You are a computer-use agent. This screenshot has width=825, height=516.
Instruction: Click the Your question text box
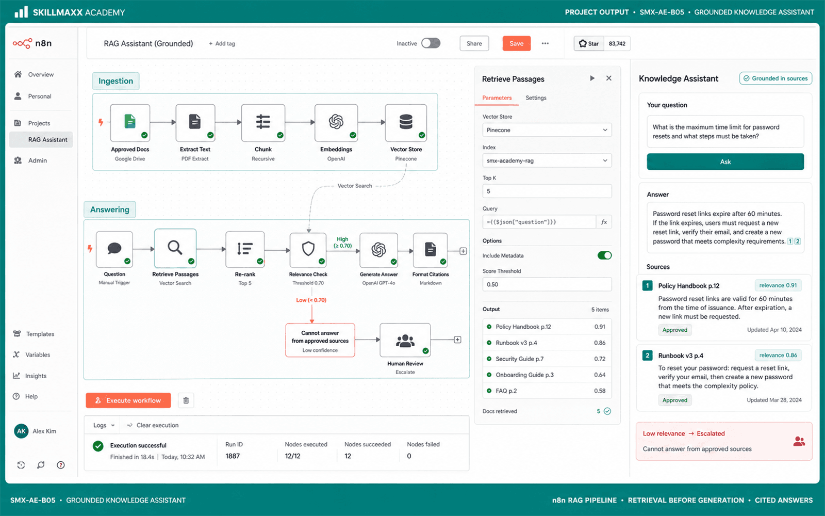725,132
